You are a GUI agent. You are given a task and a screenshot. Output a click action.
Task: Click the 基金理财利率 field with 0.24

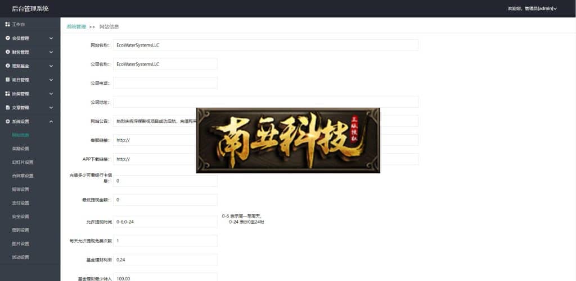tap(165, 259)
